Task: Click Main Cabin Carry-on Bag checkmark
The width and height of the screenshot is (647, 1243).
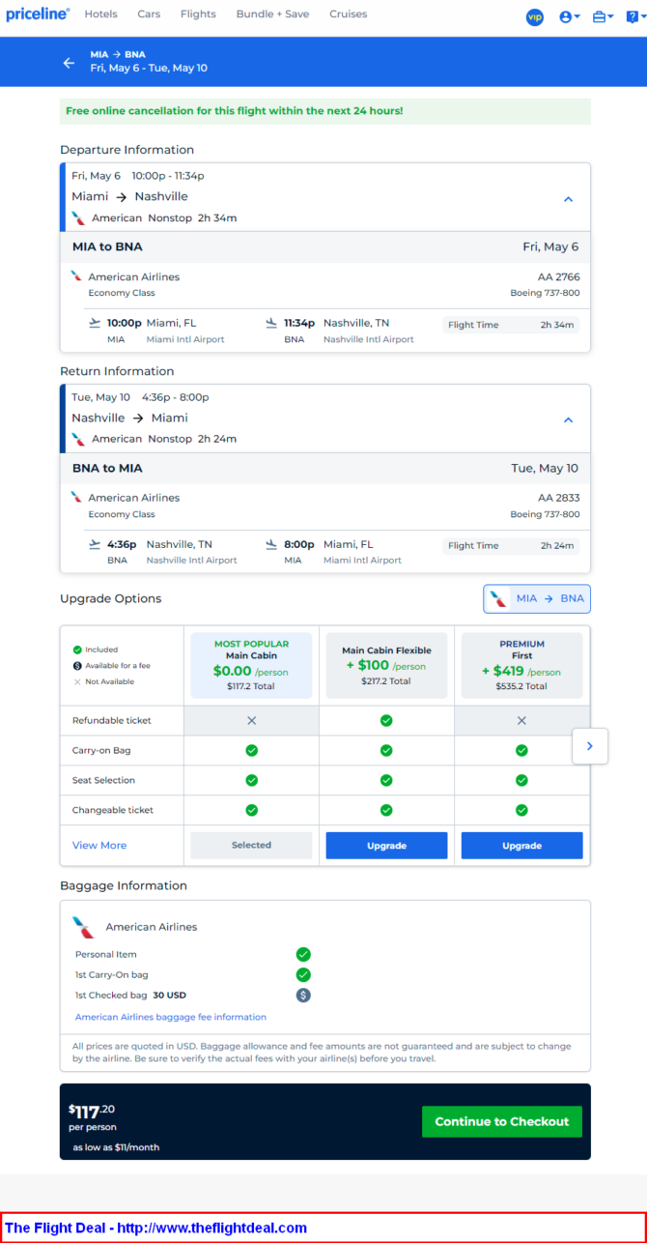Action: 251,750
